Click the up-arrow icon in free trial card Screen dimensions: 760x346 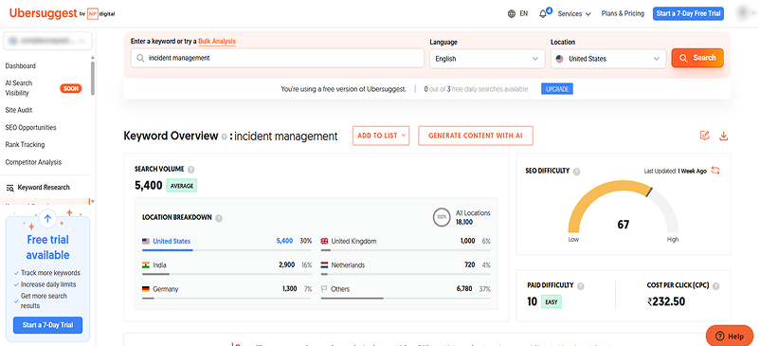click(47, 219)
